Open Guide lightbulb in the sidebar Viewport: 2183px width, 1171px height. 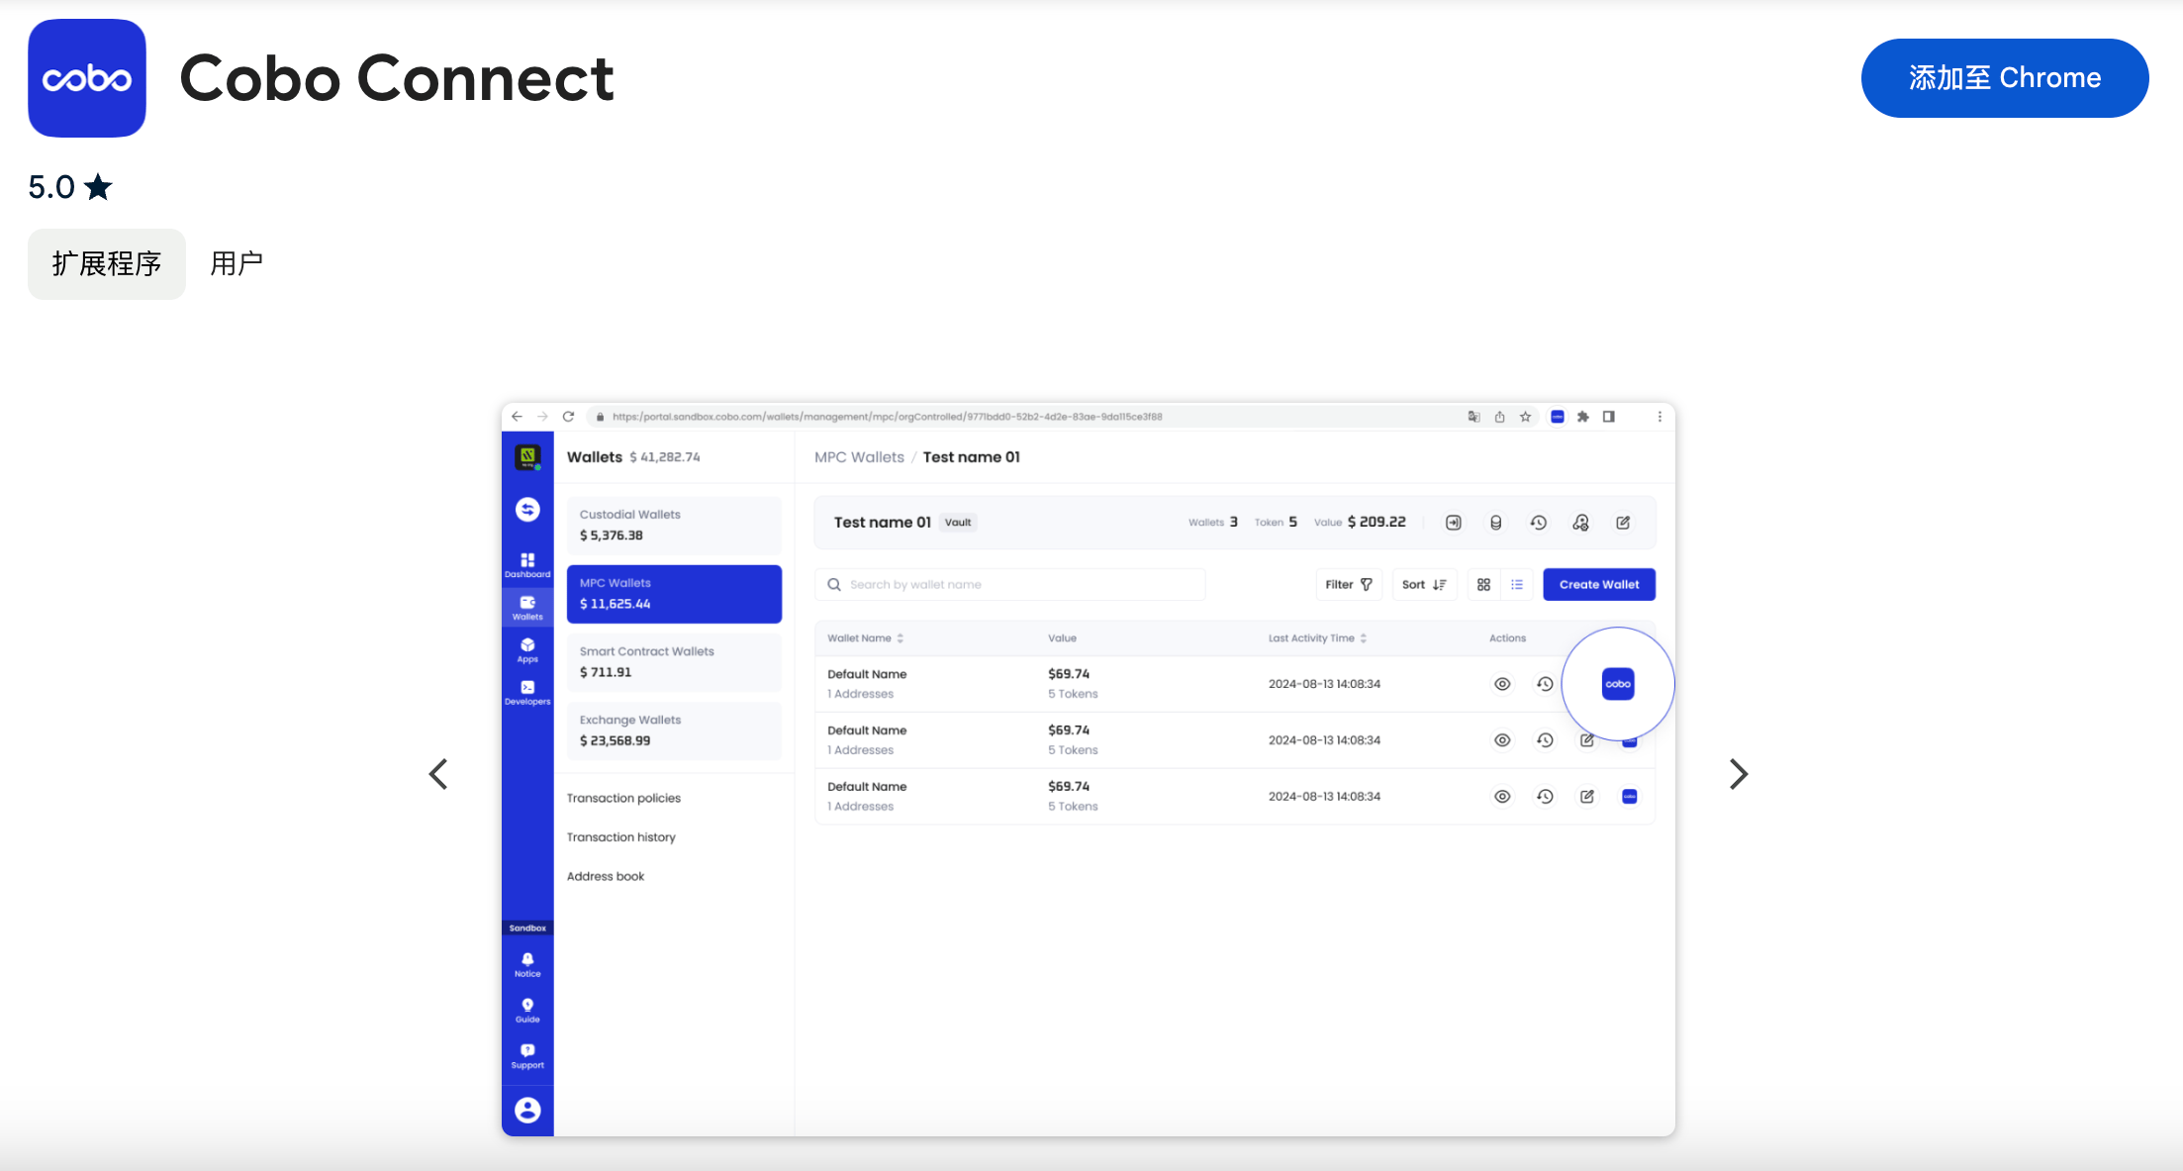[x=527, y=1011]
